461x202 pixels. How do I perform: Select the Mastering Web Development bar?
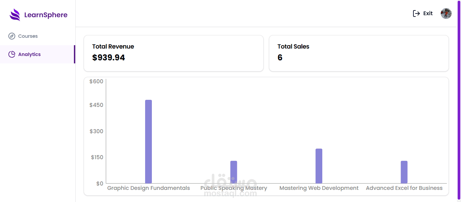319,166
